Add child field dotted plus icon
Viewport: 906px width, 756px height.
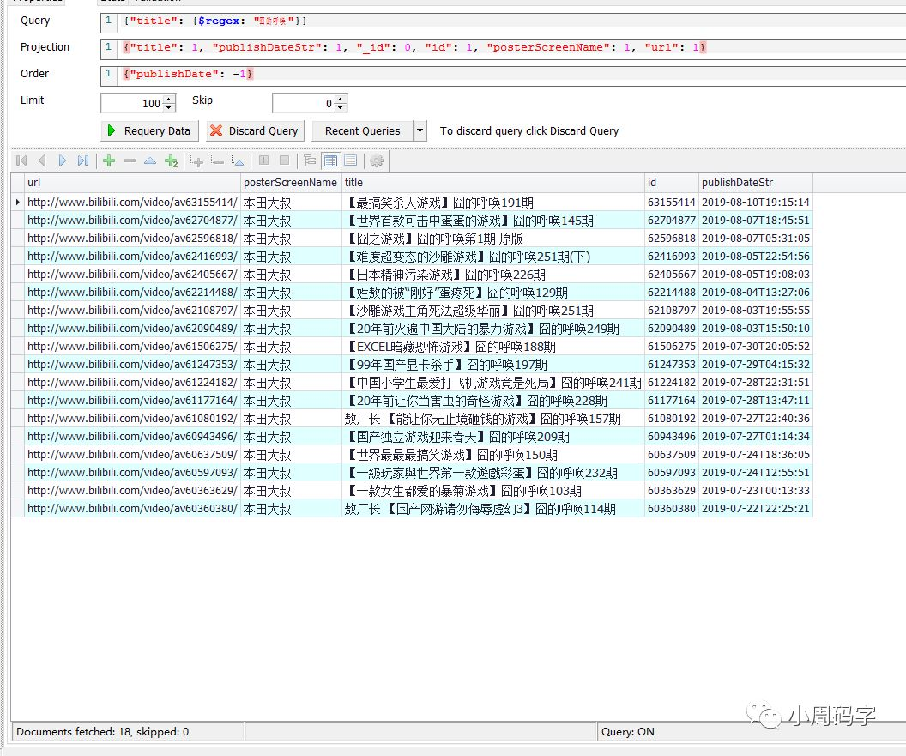click(x=196, y=160)
